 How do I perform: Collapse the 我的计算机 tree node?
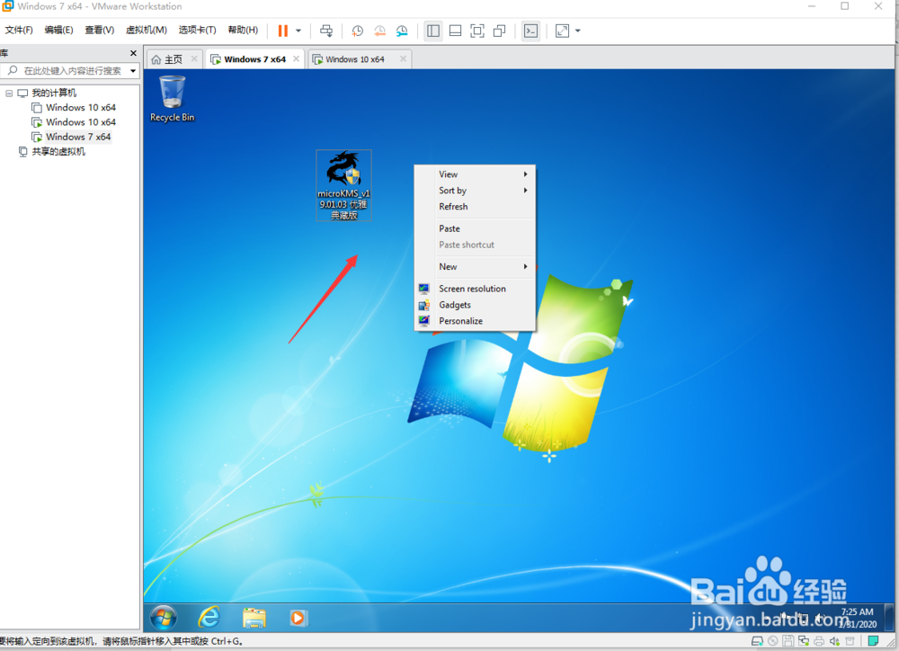click(9, 93)
